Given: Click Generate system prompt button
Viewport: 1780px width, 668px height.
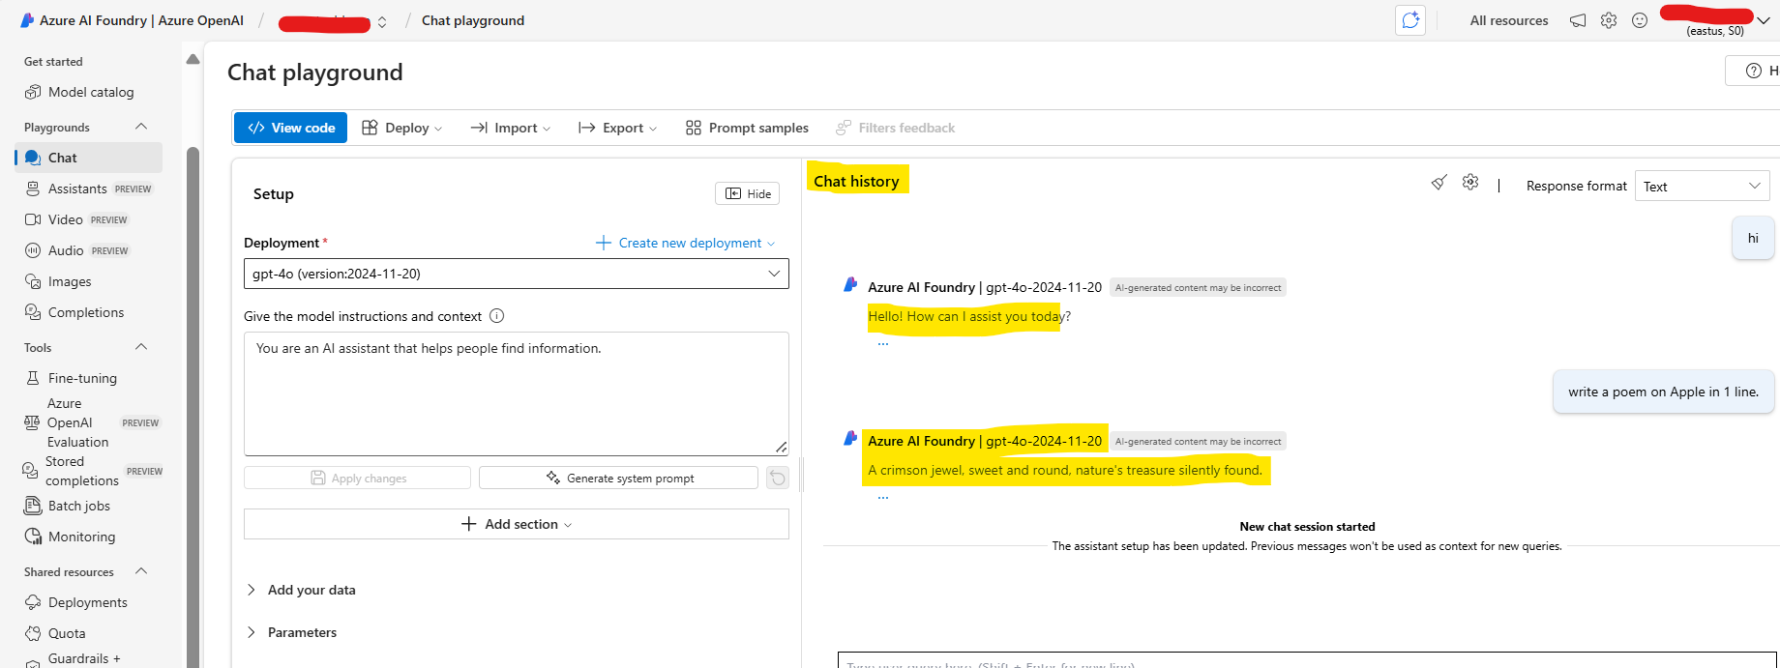Looking at the screenshot, I should point(618,478).
